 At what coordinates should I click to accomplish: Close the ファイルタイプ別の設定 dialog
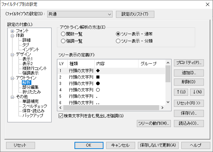(208, 4)
